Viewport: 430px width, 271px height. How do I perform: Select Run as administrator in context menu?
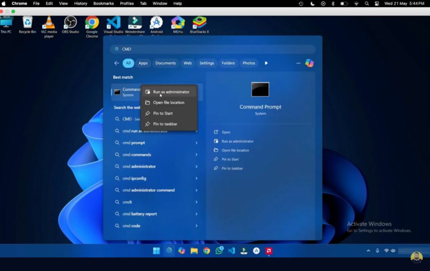coord(171,92)
